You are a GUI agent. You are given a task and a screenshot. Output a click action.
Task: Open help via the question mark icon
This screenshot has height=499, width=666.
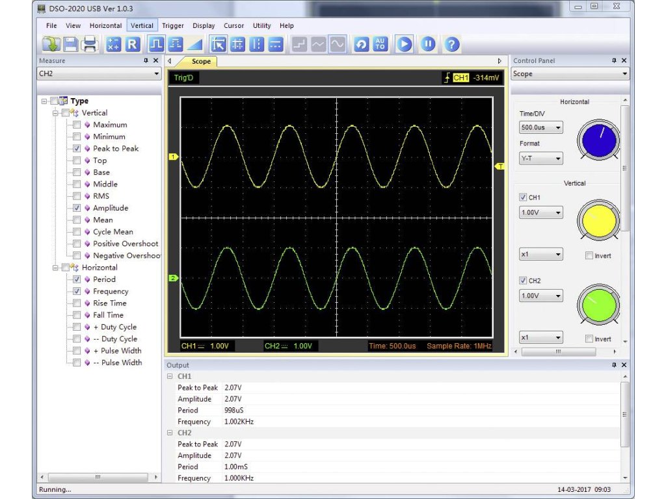click(451, 44)
